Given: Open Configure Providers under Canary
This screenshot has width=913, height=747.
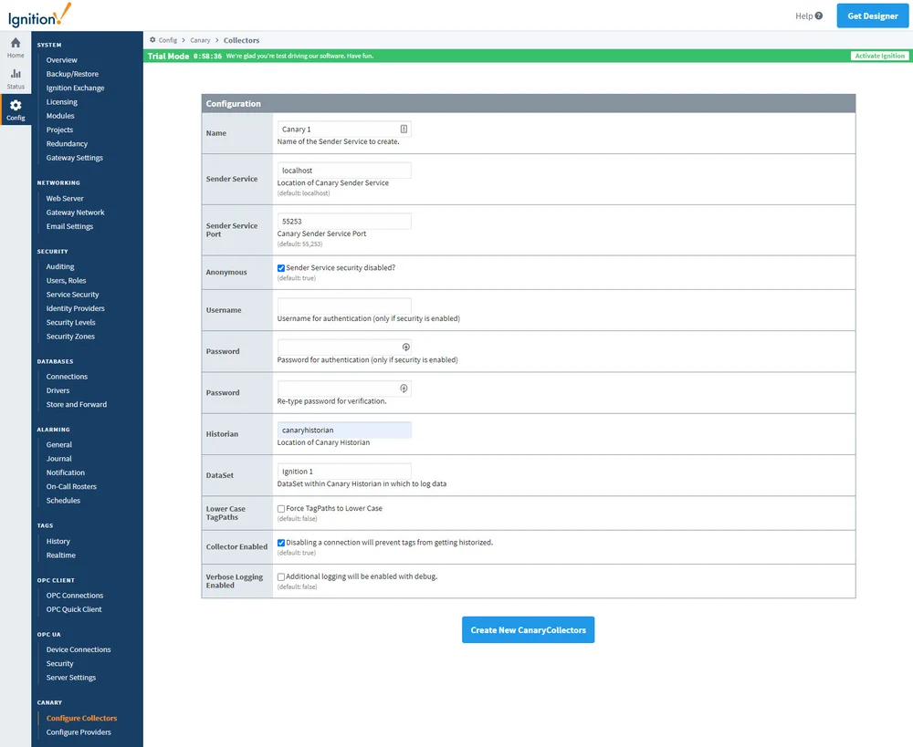Looking at the screenshot, I should 79,731.
